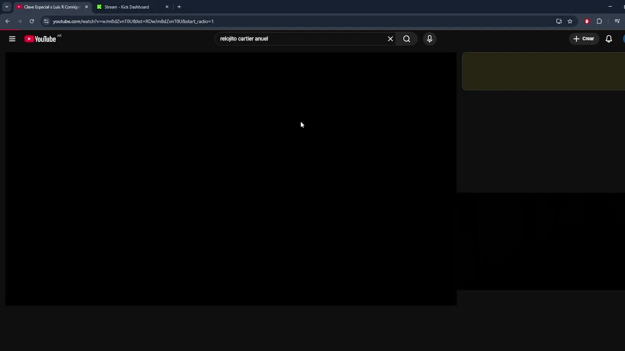Open a new browser tab
The width and height of the screenshot is (625, 351).
(x=179, y=7)
